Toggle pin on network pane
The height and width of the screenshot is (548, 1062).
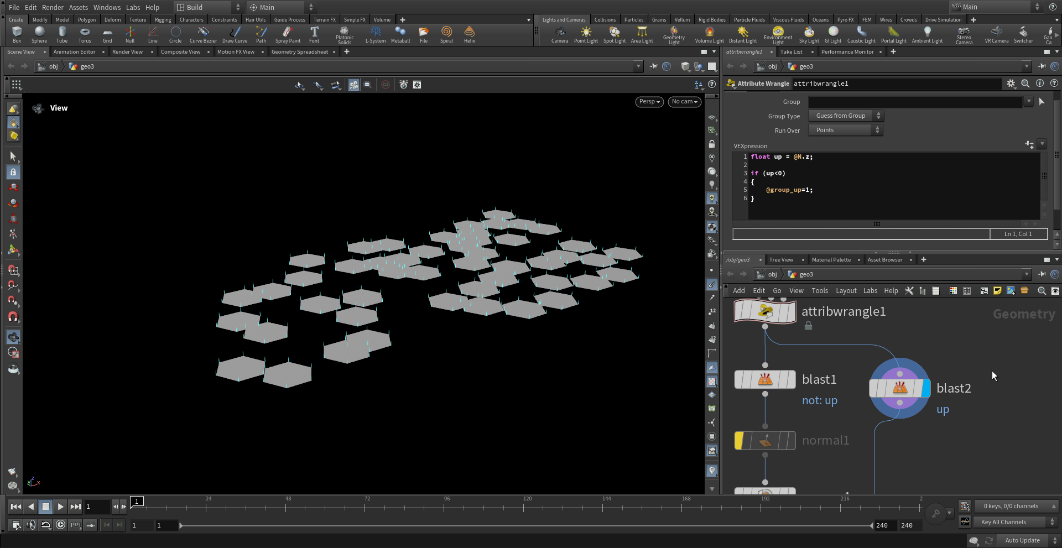(1042, 274)
